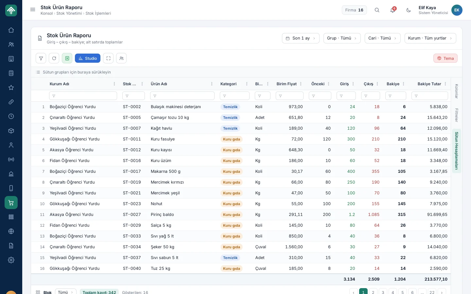The height and width of the screenshot is (294, 471).
Task: Enter fullscreen with the expand icon
Action: click(x=108, y=58)
